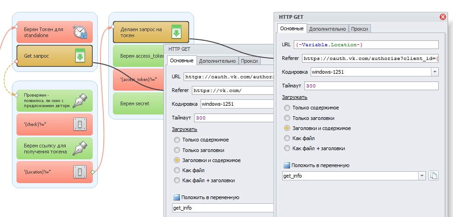Click the green download icon on the 'Get запрос' block
The image size is (453, 217).
tap(80, 56)
